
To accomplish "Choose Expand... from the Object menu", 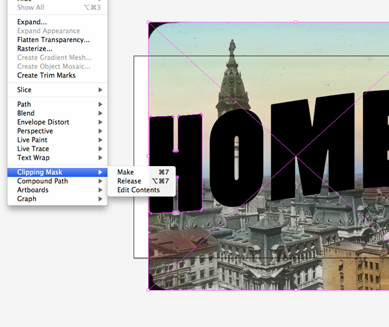I will click(57, 22).
